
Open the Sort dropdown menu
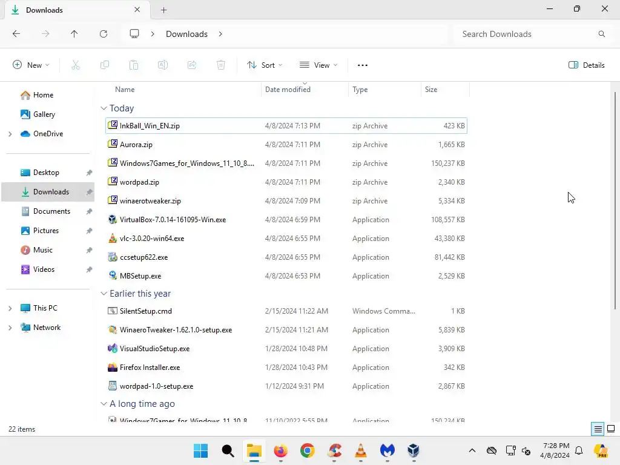(x=265, y=65)
